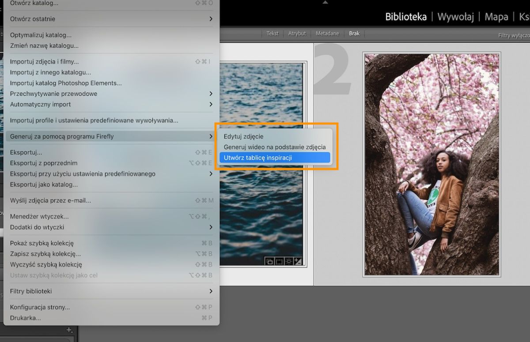Select Edytuj zdjęcie in the Firefly submenu
Image resolution: width=530 pixels, height=342 pixels.
click(x=274, y=136)
